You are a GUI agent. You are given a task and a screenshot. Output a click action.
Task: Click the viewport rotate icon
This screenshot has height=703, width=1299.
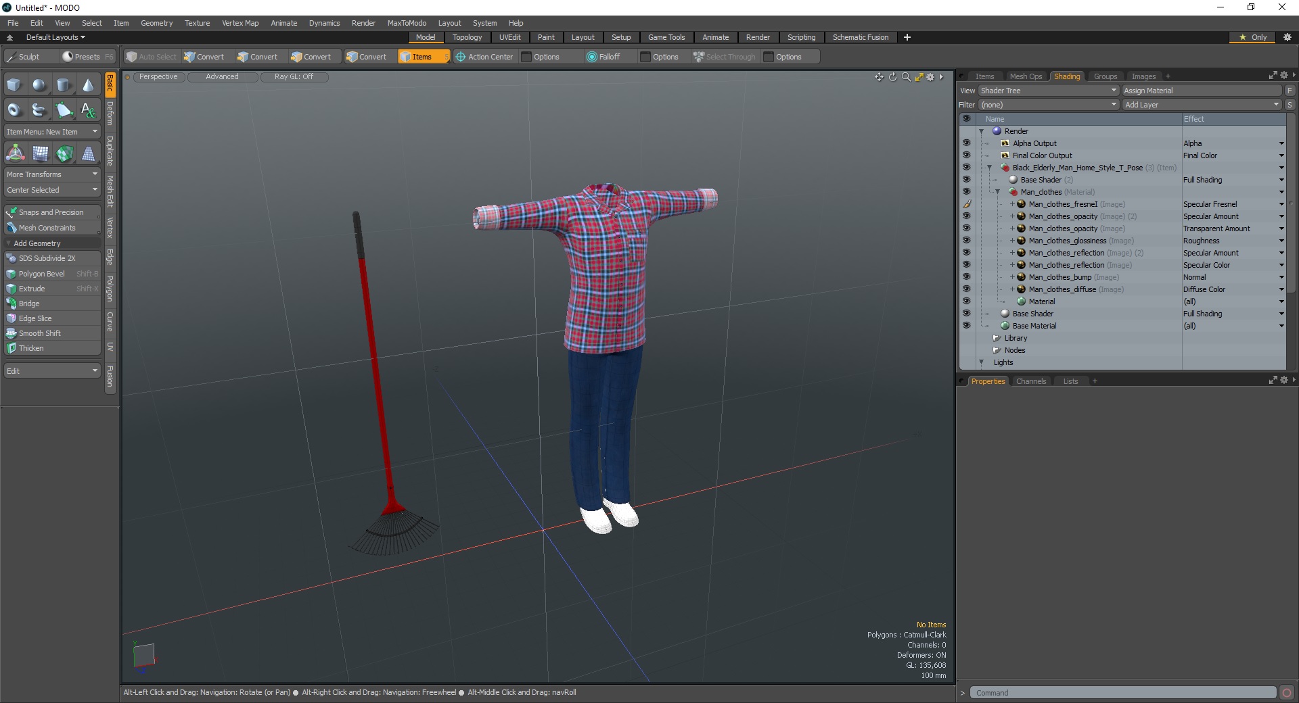[x=892, y=77]
